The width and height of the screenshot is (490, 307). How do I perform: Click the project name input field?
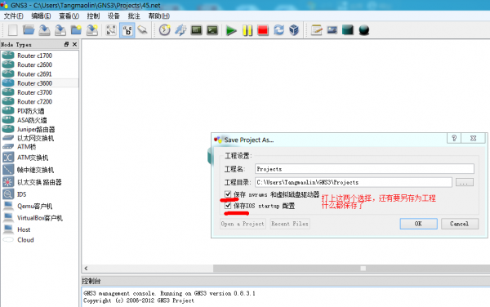(x=364, y=169)
